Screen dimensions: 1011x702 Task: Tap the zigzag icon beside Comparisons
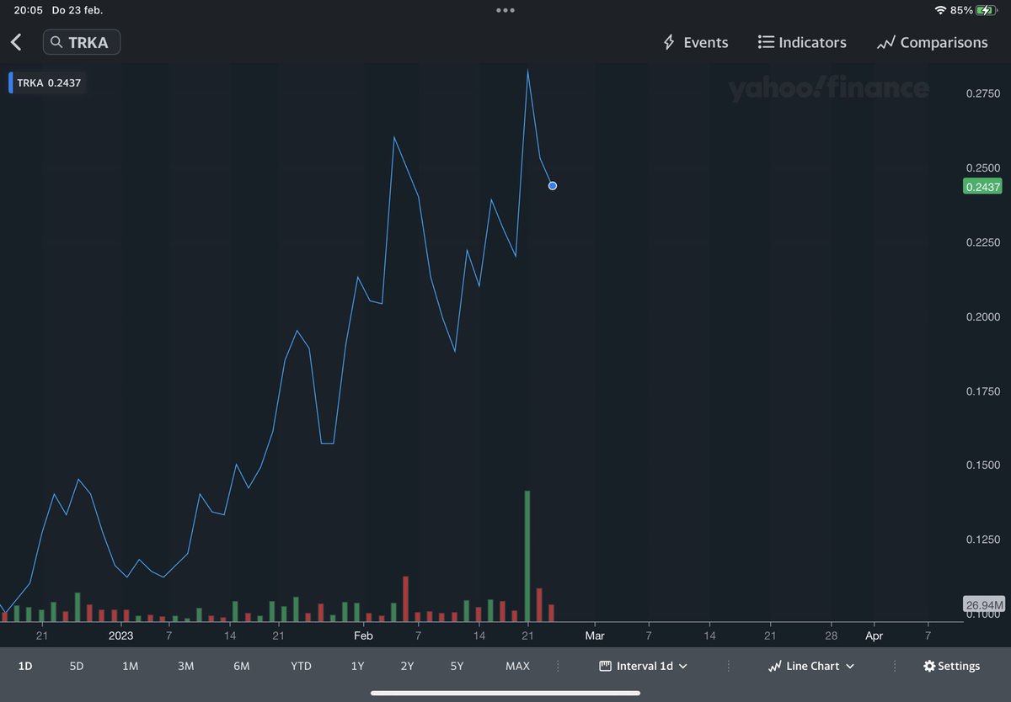coord(885,42)
